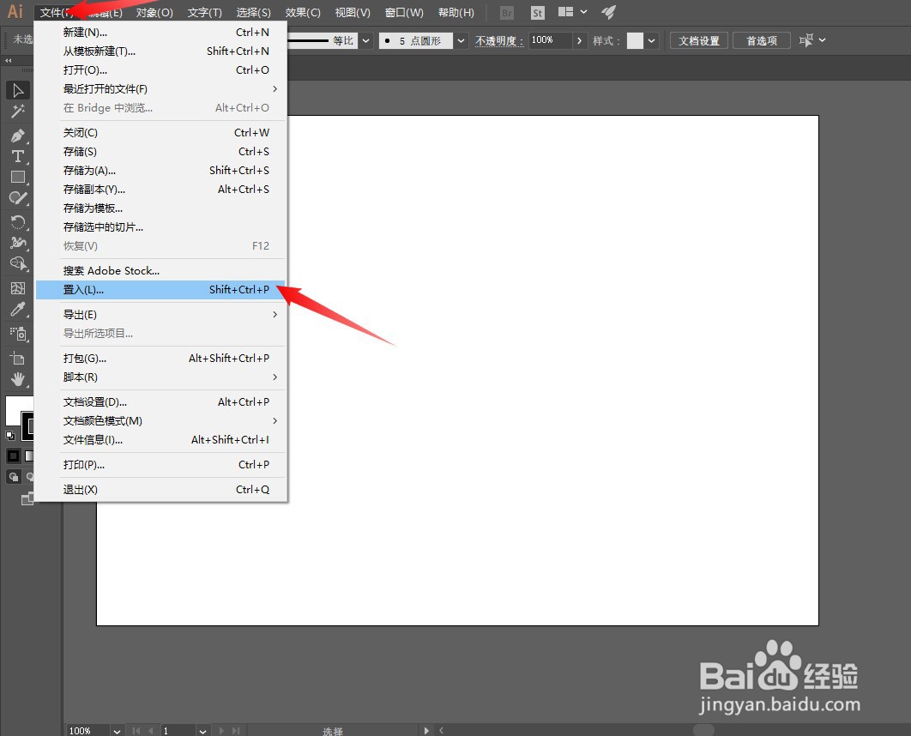Image resolution: width=911 pixels, height=736 pixels.
Task: Go to last artboard
Action: 236,730
